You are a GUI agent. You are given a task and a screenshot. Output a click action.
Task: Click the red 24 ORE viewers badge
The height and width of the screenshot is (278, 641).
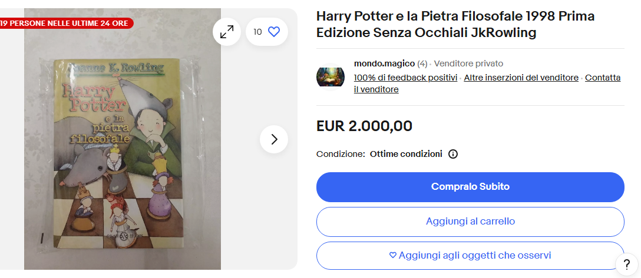pyautogui.click(x=66, y=24)
